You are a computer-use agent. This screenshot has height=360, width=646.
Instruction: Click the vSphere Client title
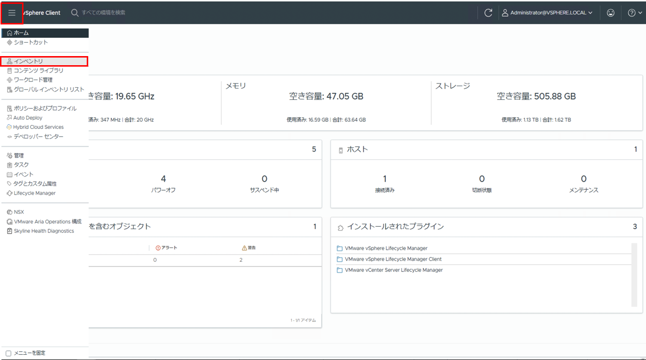click(x=43, y=13)
